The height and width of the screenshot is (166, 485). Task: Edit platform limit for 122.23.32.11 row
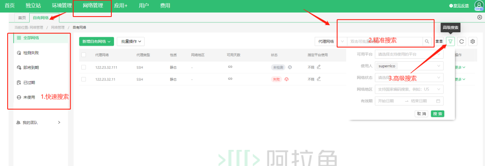point(318,79)
